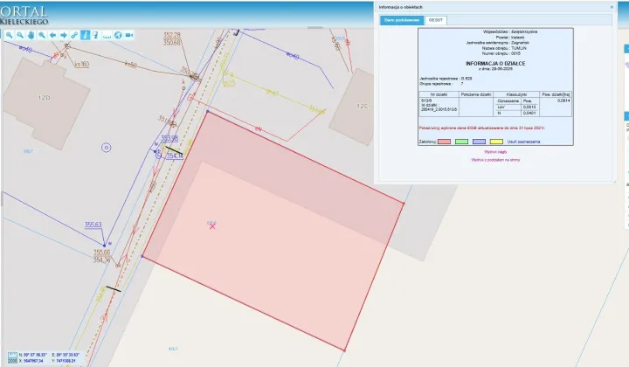
Task: Choose the measure ruler tool
Action: (107, 35)
